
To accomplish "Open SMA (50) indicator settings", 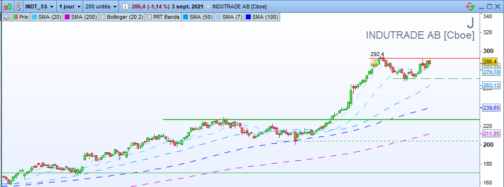I will [x=198, y=17].
